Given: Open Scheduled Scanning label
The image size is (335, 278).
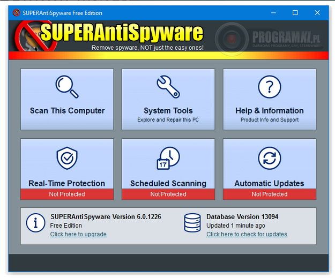Looking at the screenshot, I should [x=168, y=183].
